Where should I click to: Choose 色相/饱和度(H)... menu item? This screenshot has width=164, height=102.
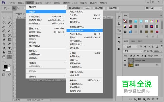[x=85, y=30]
